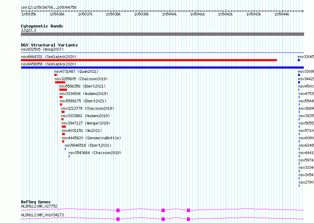Viewport: 314px width, 223px height.
Task: Click middle magenta exon of ALDH1L2|NR_027752
Action: [163, 210]
